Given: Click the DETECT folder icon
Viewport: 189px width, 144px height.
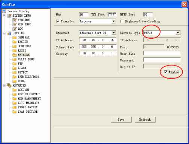Looking at the screenshot, I should click(15, 72).
